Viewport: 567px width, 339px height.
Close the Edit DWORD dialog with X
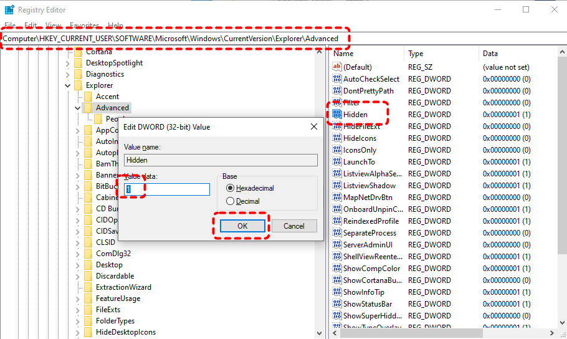(x=313, y=127)
